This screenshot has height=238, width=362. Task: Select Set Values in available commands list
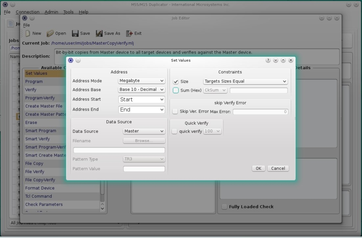pyautogui.click(x=46, y=73)
